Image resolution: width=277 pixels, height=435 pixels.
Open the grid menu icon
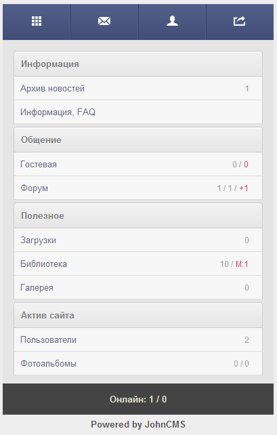click(37, 21)
